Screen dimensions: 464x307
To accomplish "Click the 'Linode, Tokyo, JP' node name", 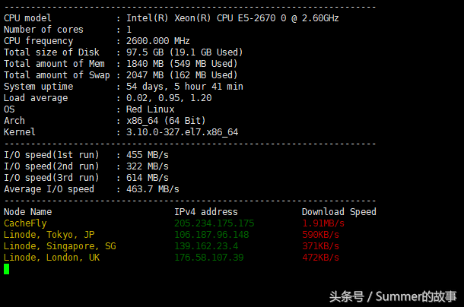I will tap(49, 235).
